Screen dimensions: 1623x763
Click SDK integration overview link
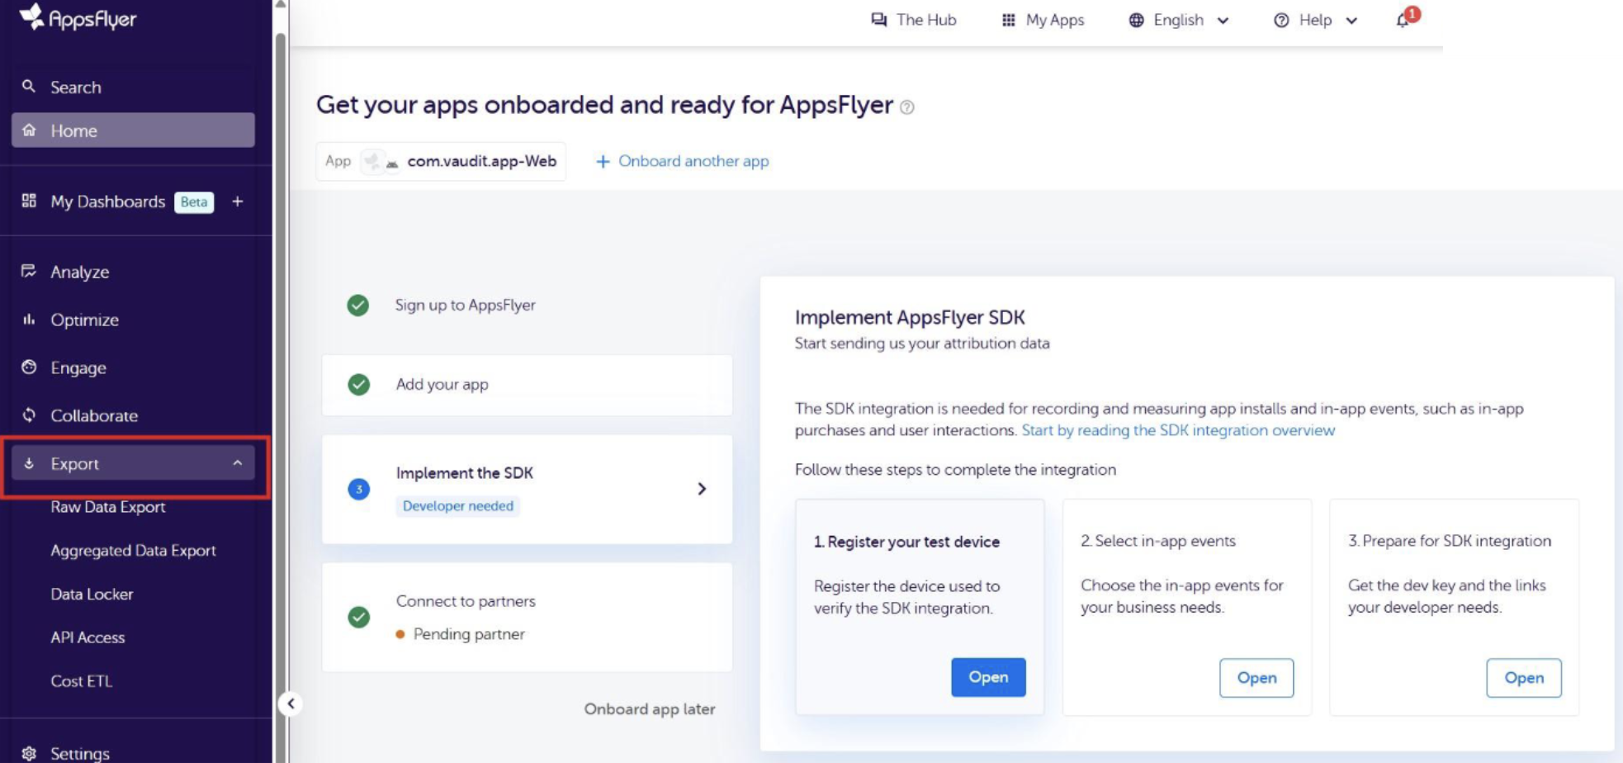(1178, 429)
